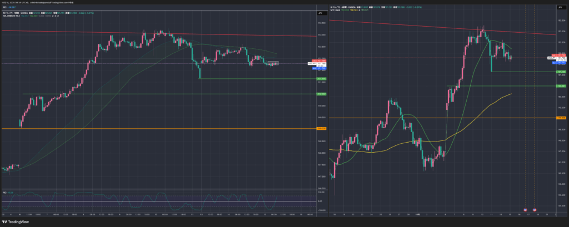Image resolution: width=569 pixels, height=227 pixels.
Task: Select the MTF-SMA indicator legend on right chart
Action: pyautogui.click(x=337, y=9)
